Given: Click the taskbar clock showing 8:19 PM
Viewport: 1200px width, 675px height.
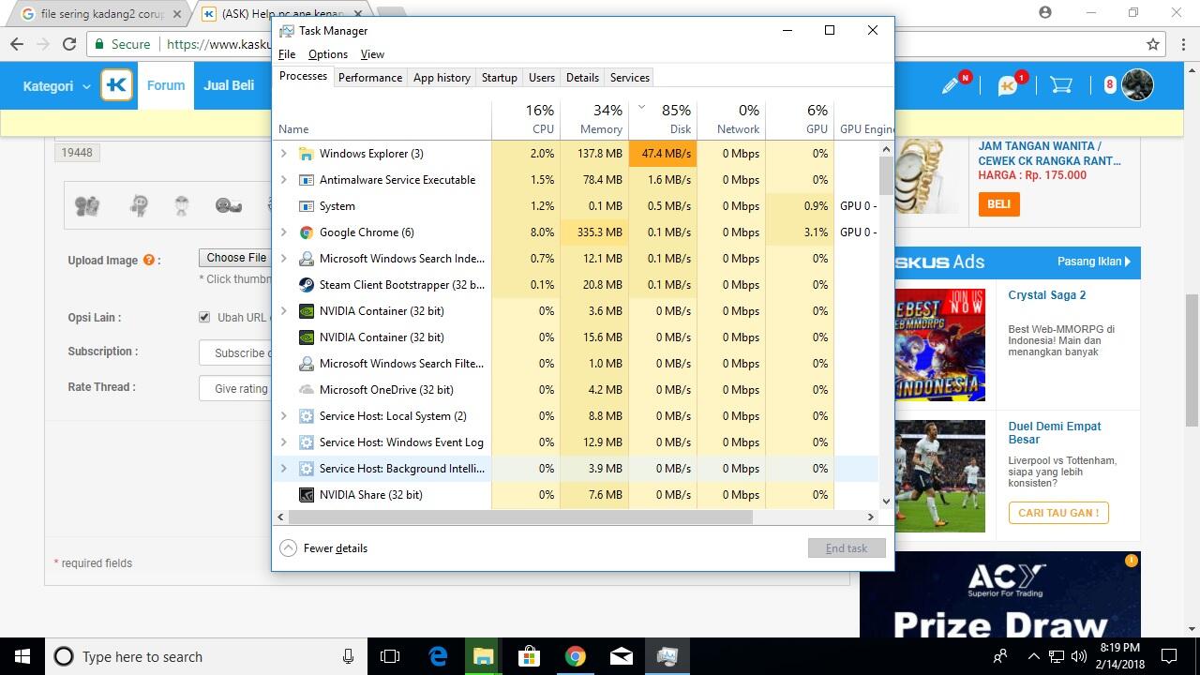Looking at the screenshot, I should [x=1120, y=656].
